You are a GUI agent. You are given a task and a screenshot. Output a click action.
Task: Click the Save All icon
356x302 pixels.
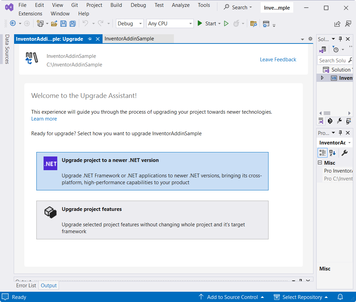click(73, 24)
